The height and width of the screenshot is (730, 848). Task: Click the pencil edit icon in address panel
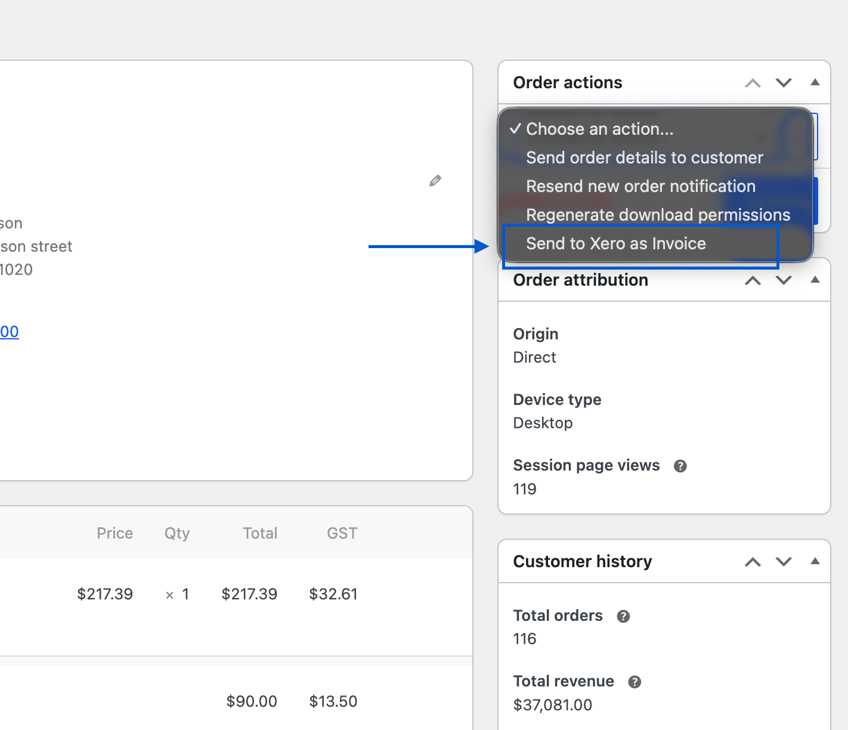pyautogui.click(x=435, y=181)
